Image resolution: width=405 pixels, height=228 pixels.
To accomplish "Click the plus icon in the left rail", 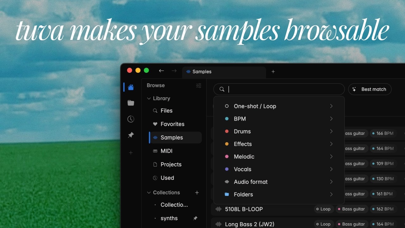I will tap(131, 153).
